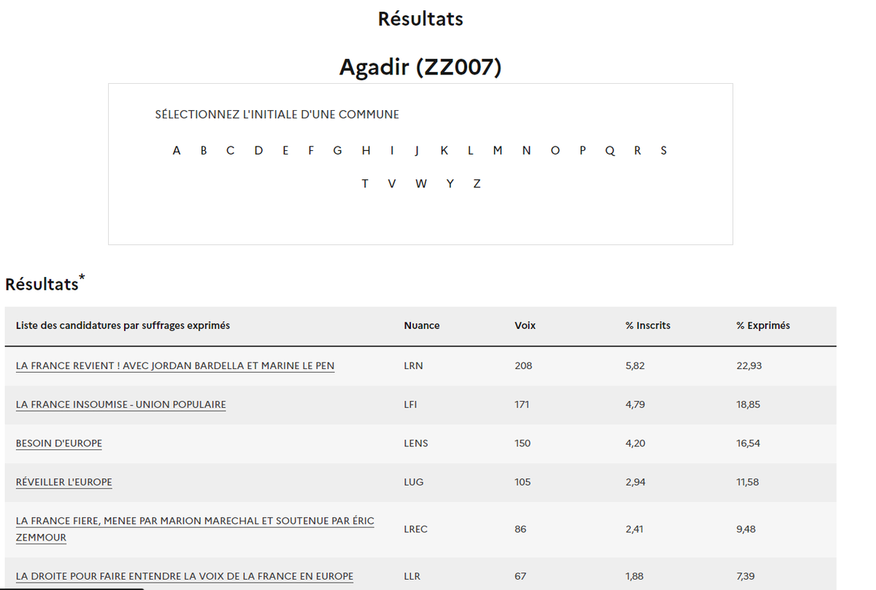Click the 5,82 percent inscrits value
Image resolution: width=876 pixels, height=590 pixels.
point(635,366)
